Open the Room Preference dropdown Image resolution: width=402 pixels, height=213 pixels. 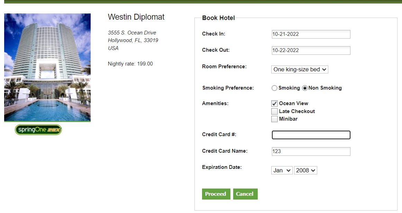click(299, 70)
